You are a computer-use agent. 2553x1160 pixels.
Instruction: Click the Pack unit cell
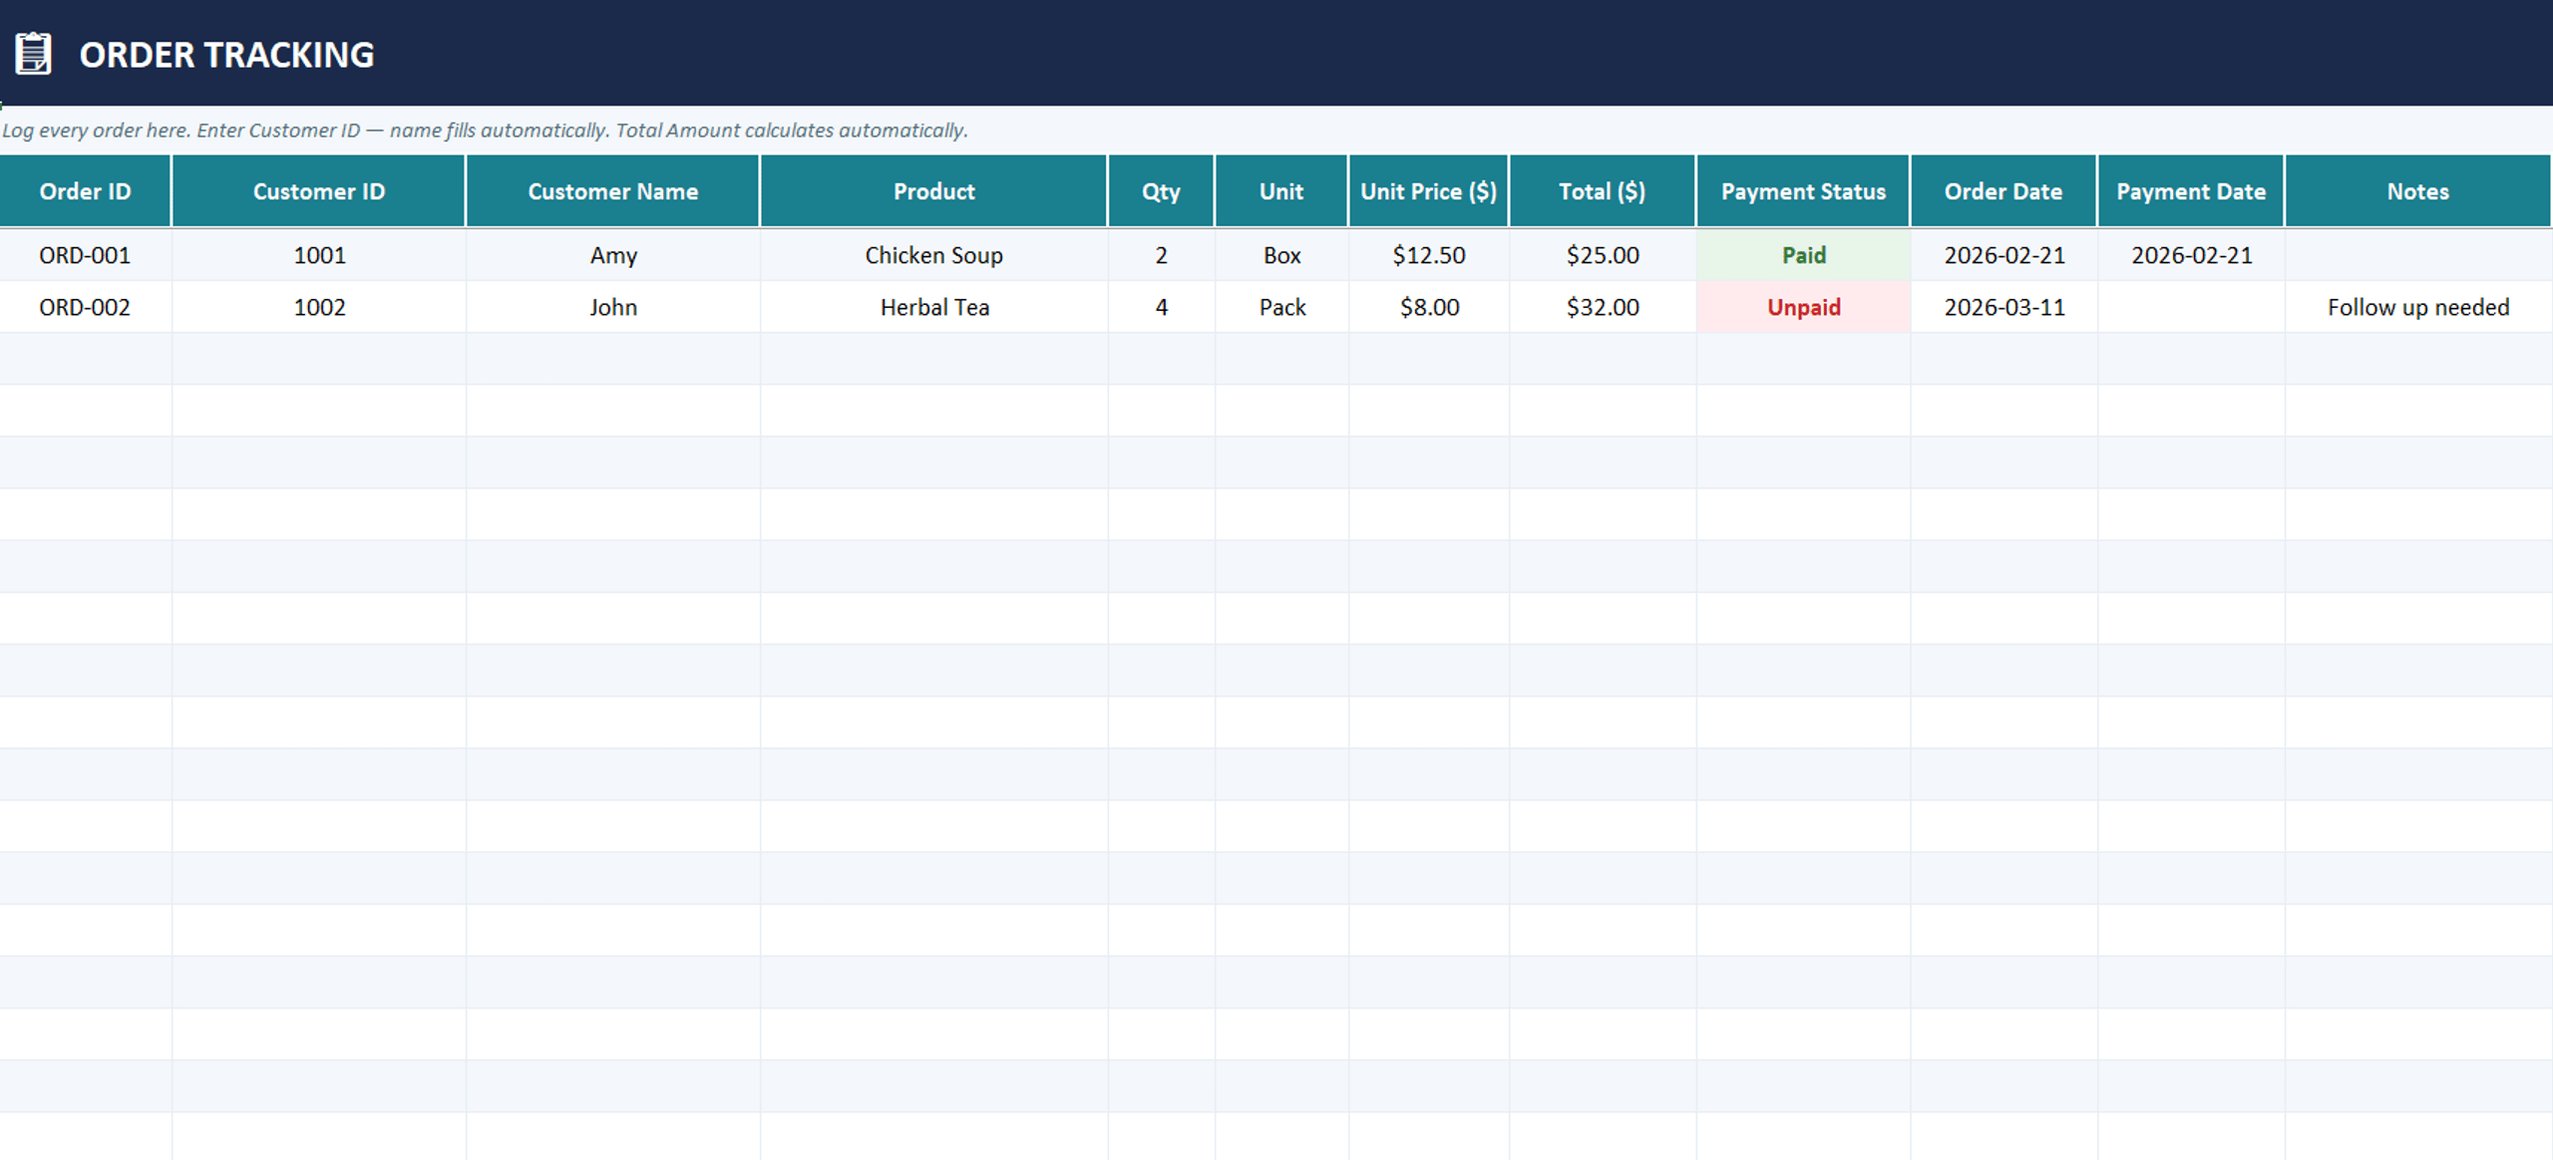(1281, 307)
